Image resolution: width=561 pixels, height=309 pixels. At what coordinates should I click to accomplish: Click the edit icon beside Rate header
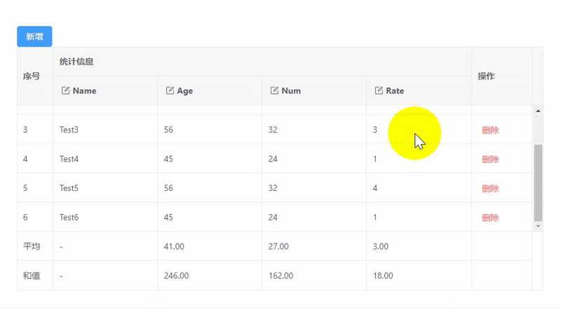click(379, 91)
